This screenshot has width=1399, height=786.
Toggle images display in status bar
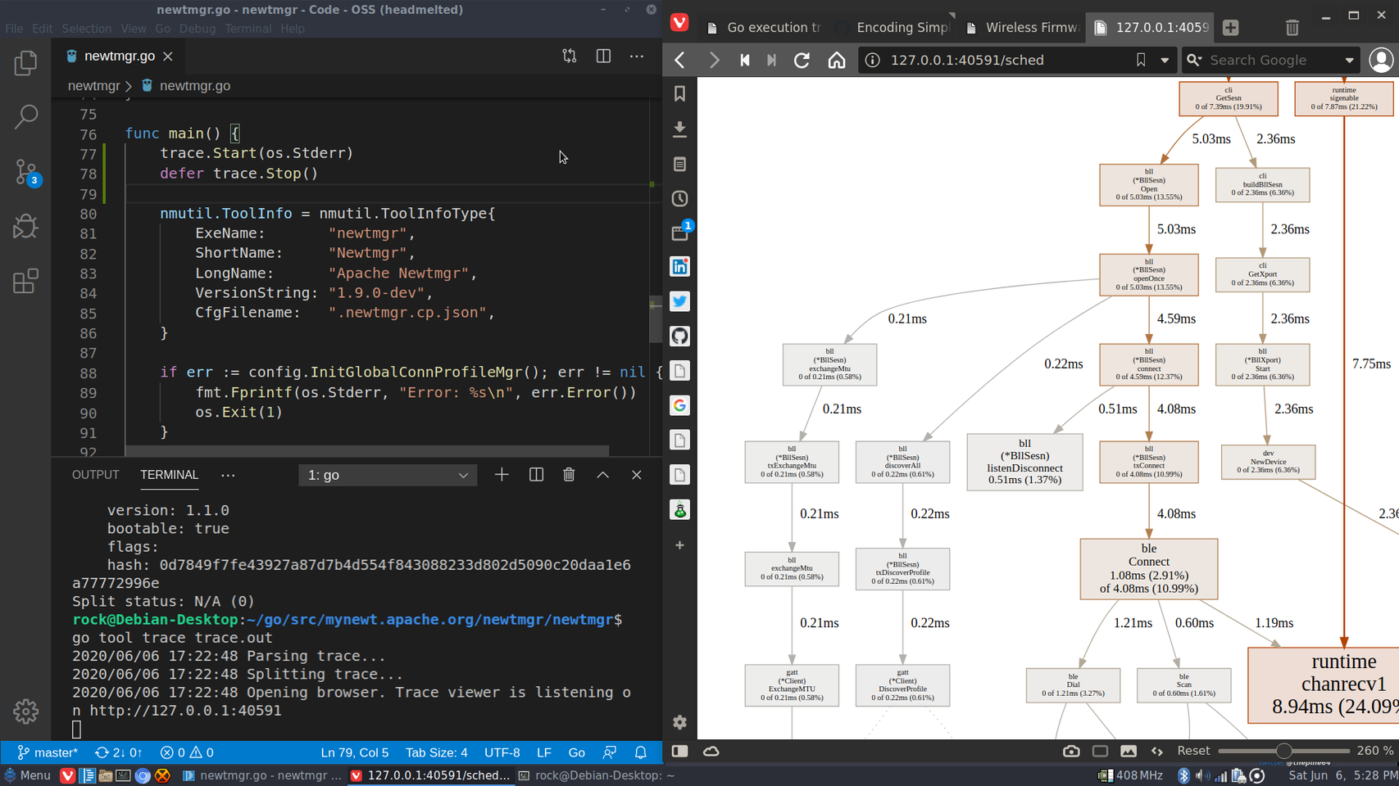point(1129,751)
